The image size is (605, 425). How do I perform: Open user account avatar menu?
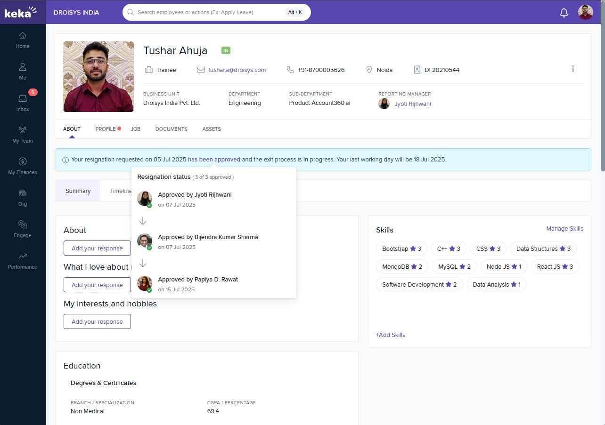[x=585, y=12]
